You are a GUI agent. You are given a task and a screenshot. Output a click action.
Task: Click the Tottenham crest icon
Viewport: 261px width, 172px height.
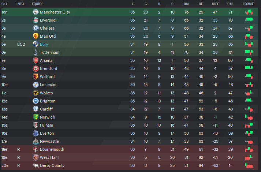[36, 52]
